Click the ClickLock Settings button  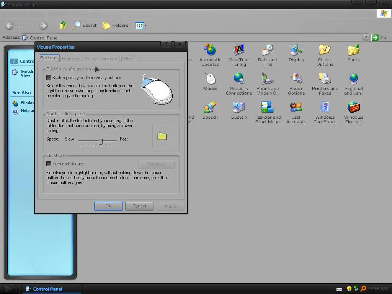[x=157, y=164]
